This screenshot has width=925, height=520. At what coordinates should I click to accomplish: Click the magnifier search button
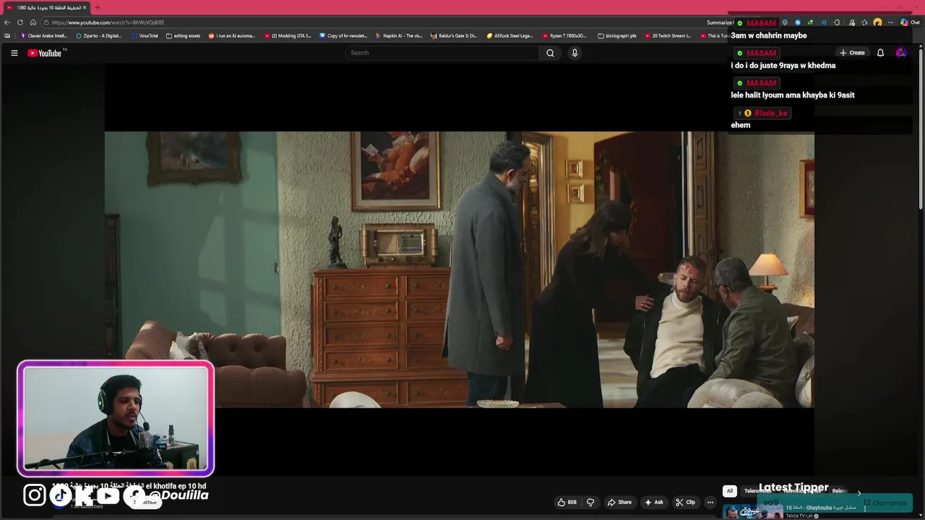(x=550, y=53)
